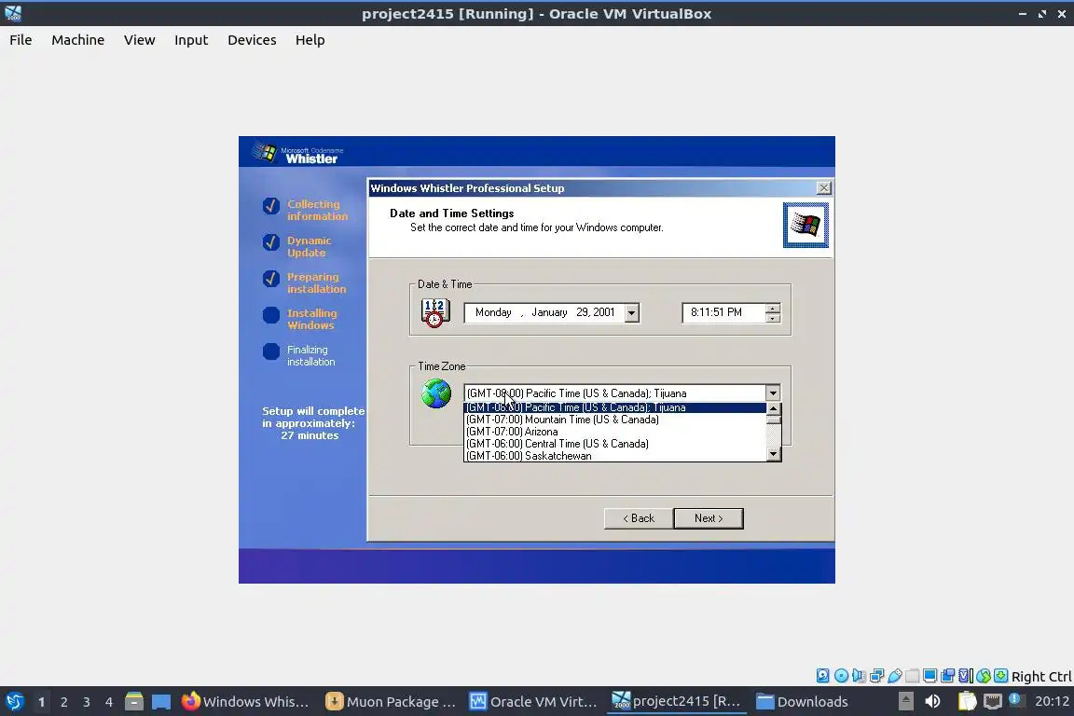Open the Input menu
This screenshot has height=716, width=1074.
point(191,40)
